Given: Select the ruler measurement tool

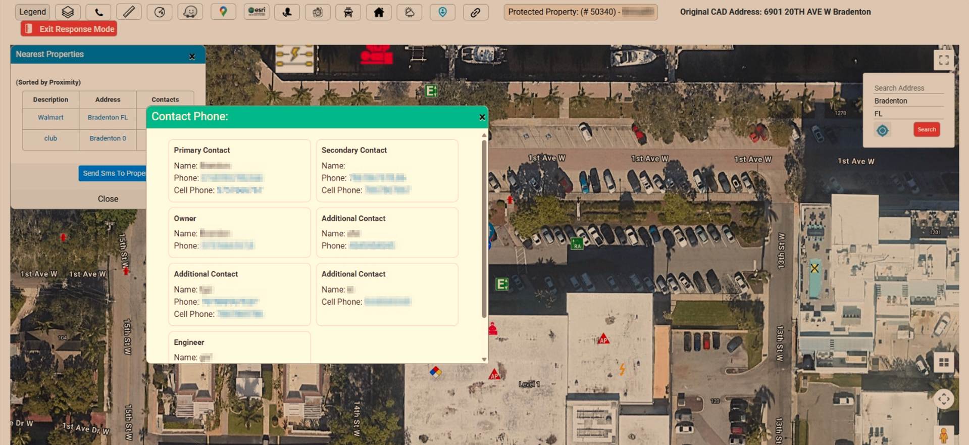Looking at the screenshot, I should 129,12.
